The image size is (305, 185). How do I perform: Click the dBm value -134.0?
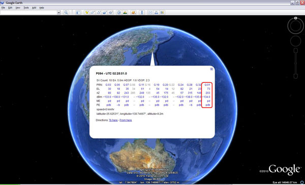click(206, 97)
